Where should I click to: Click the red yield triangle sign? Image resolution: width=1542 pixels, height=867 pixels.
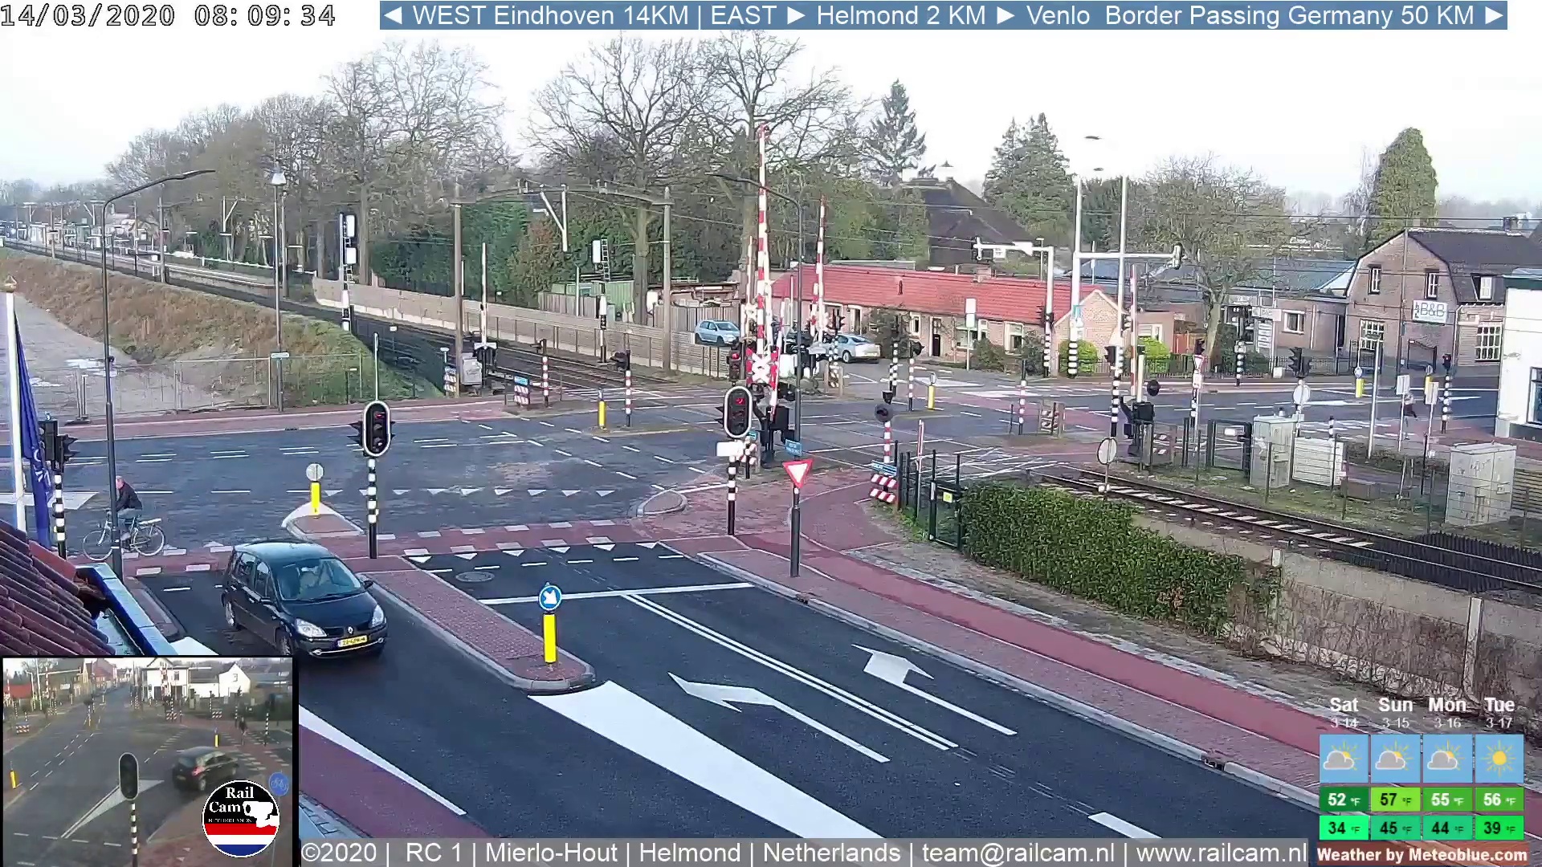click(x=798, y=472)
